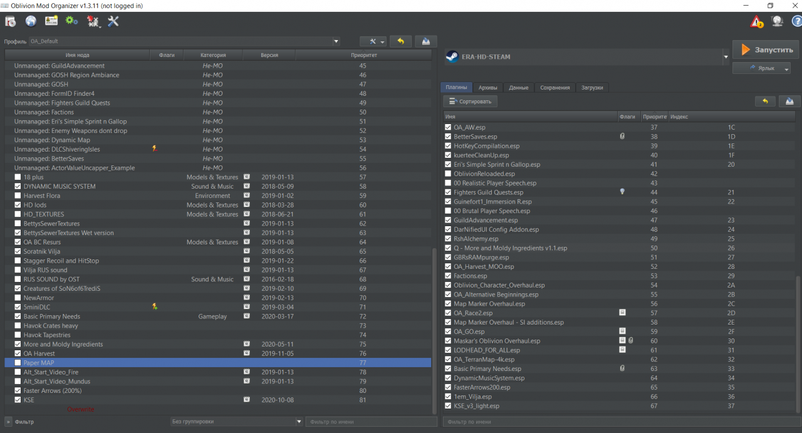
Task: Enable the OblivionReloaded.esp plugin checkbox
Action: coord(447,174)
